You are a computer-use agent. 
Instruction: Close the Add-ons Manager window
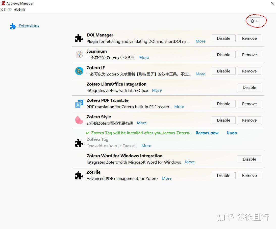click(x=272, y=3)
